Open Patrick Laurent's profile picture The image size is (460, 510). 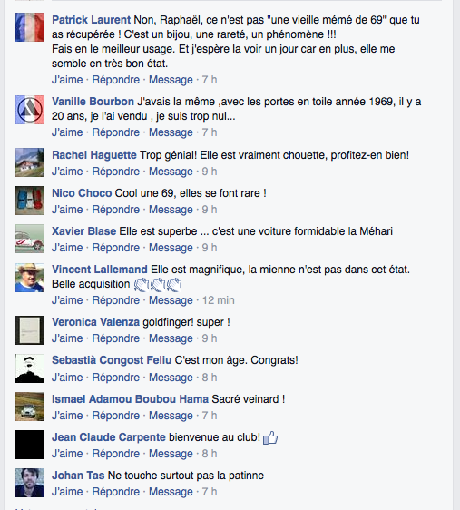[30, 27]
